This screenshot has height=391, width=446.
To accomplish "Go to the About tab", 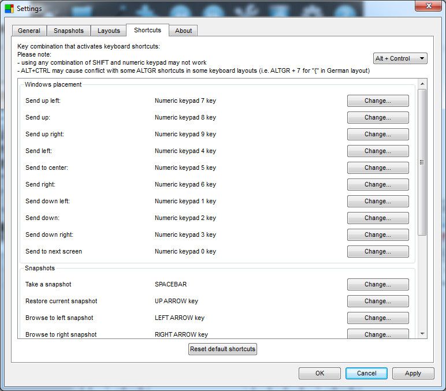I will coord(184,31).
